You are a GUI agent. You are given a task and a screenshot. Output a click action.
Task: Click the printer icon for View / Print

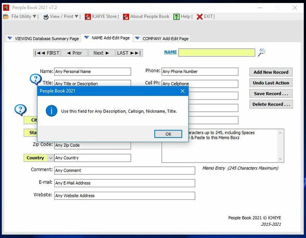click(46, 17)
